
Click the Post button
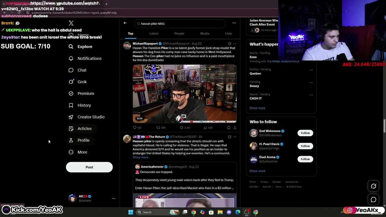(x=89, y=167)
